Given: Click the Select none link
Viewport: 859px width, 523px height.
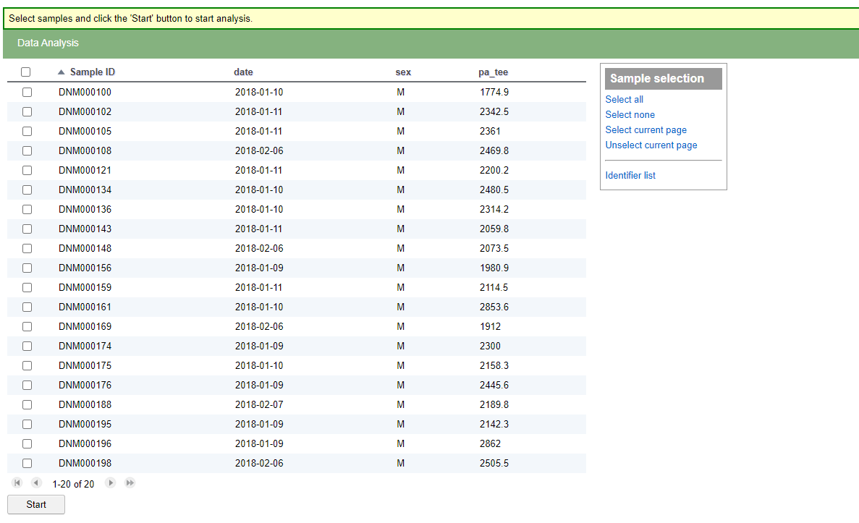Looking at the screenshot, I should [630, 114].
